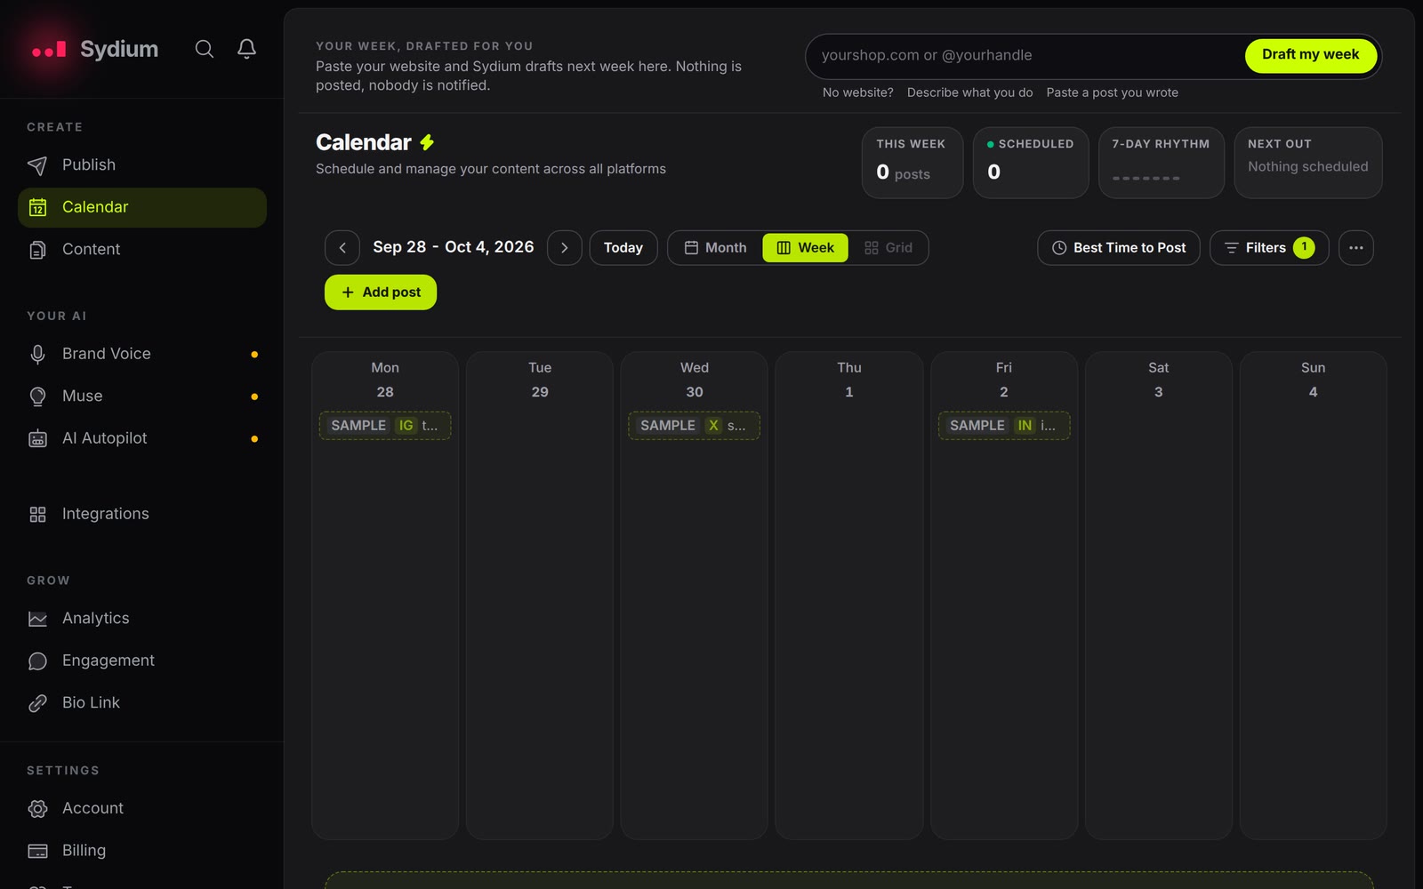Click the Engagement chat bubble icon

point(37,661)
